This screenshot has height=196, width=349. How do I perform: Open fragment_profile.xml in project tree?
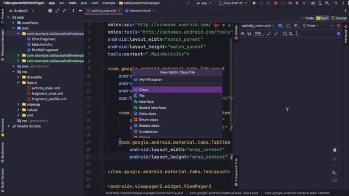[x=49, y=99]
